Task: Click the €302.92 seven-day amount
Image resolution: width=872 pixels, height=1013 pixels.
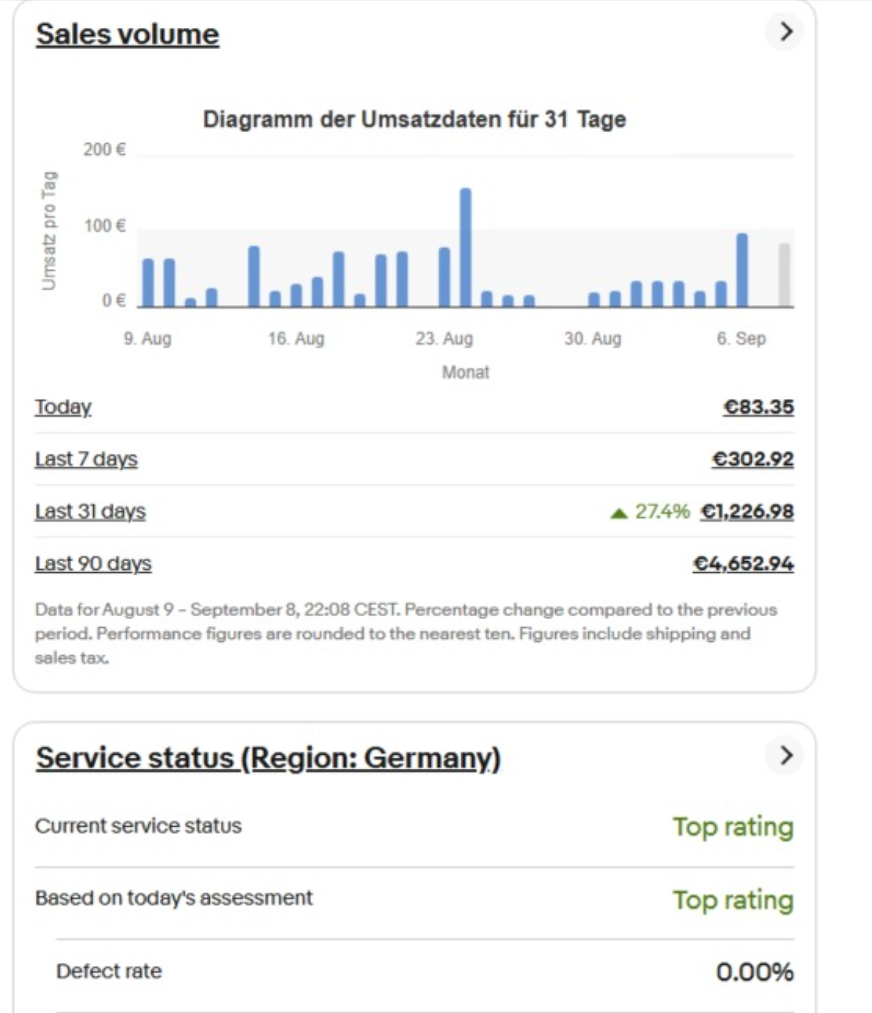Action: pos(752,459)
